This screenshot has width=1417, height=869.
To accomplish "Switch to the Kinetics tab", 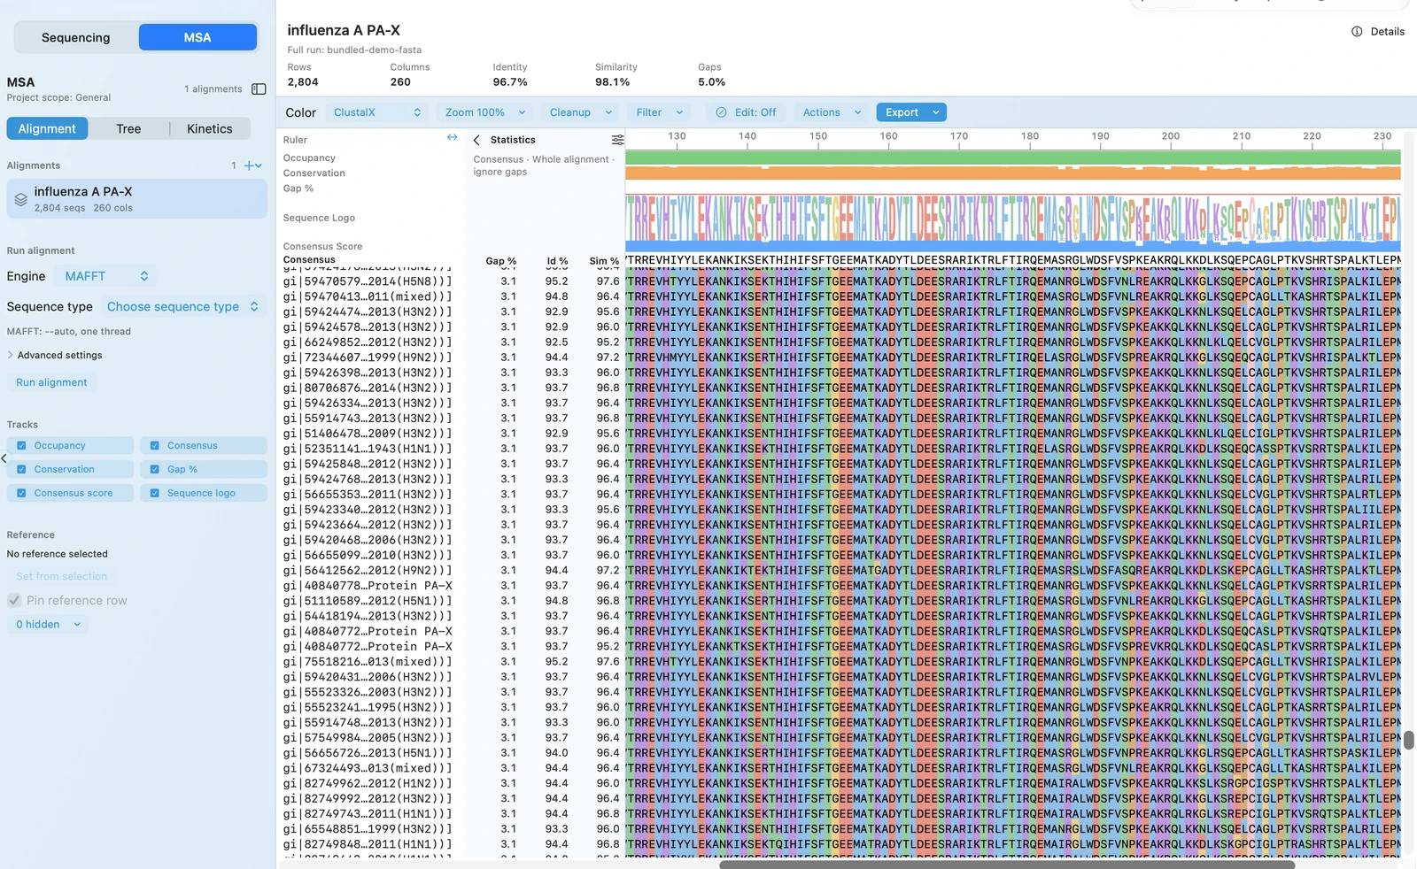I will [x=210, y=129].
